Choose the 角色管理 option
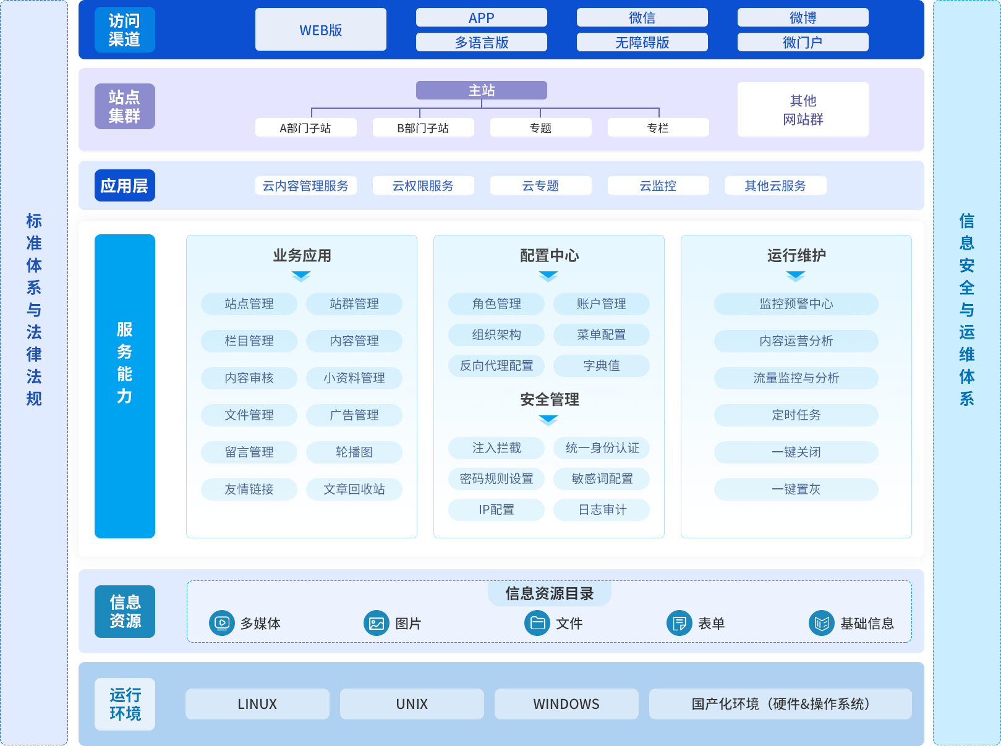This screenshot has width=1001, height=746. click(x=496, y=304)
